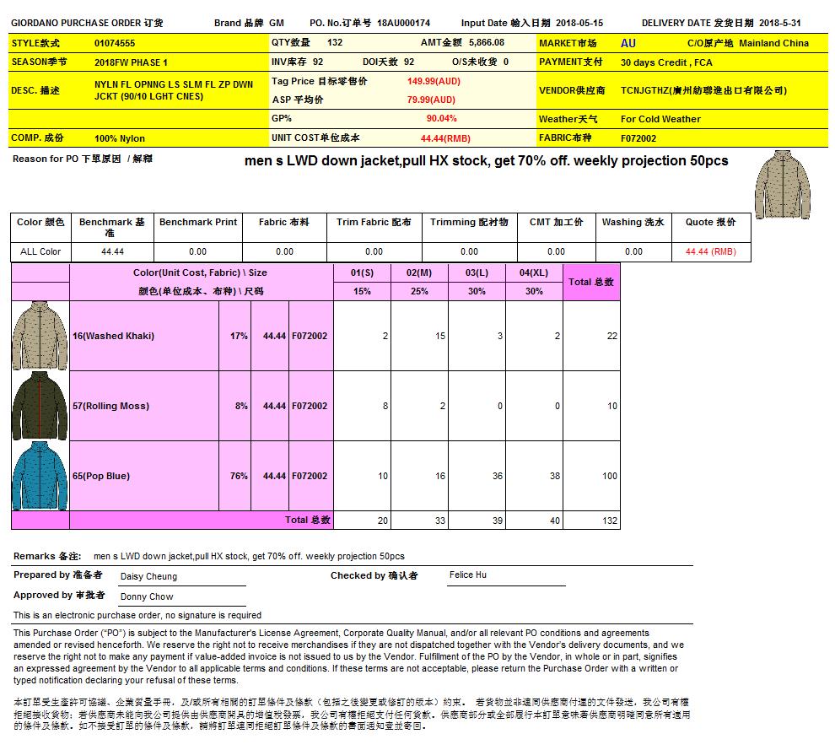This screenshot has width=835, height=750.
Task: Click the 01(S) size column header
Action: click(x=362, y=272)
